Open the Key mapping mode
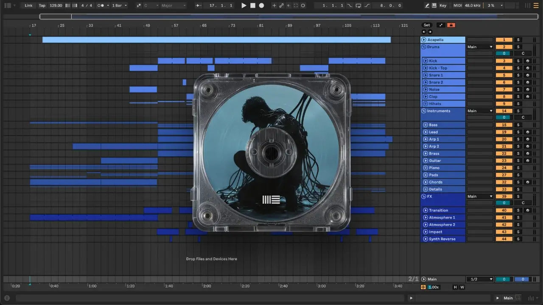The image size is (543, 305). pyautogui.click(x=443, y=6)
